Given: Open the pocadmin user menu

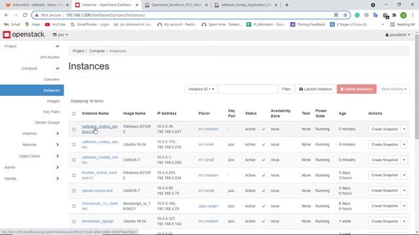Looking at the screenshot, I should (397, 35).
